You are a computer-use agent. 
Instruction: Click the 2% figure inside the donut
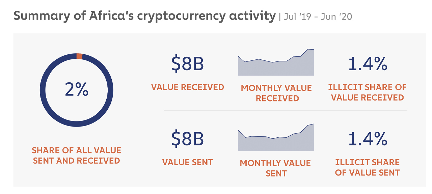[76, 90]
